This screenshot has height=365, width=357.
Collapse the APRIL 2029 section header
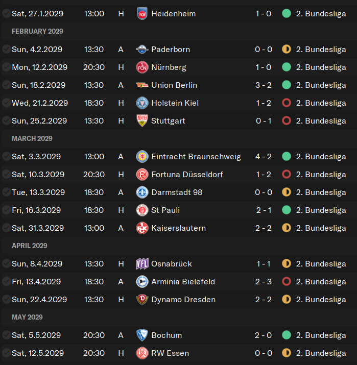30,246
